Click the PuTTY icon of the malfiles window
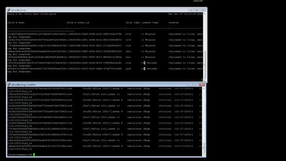 (x=9, y=85)
